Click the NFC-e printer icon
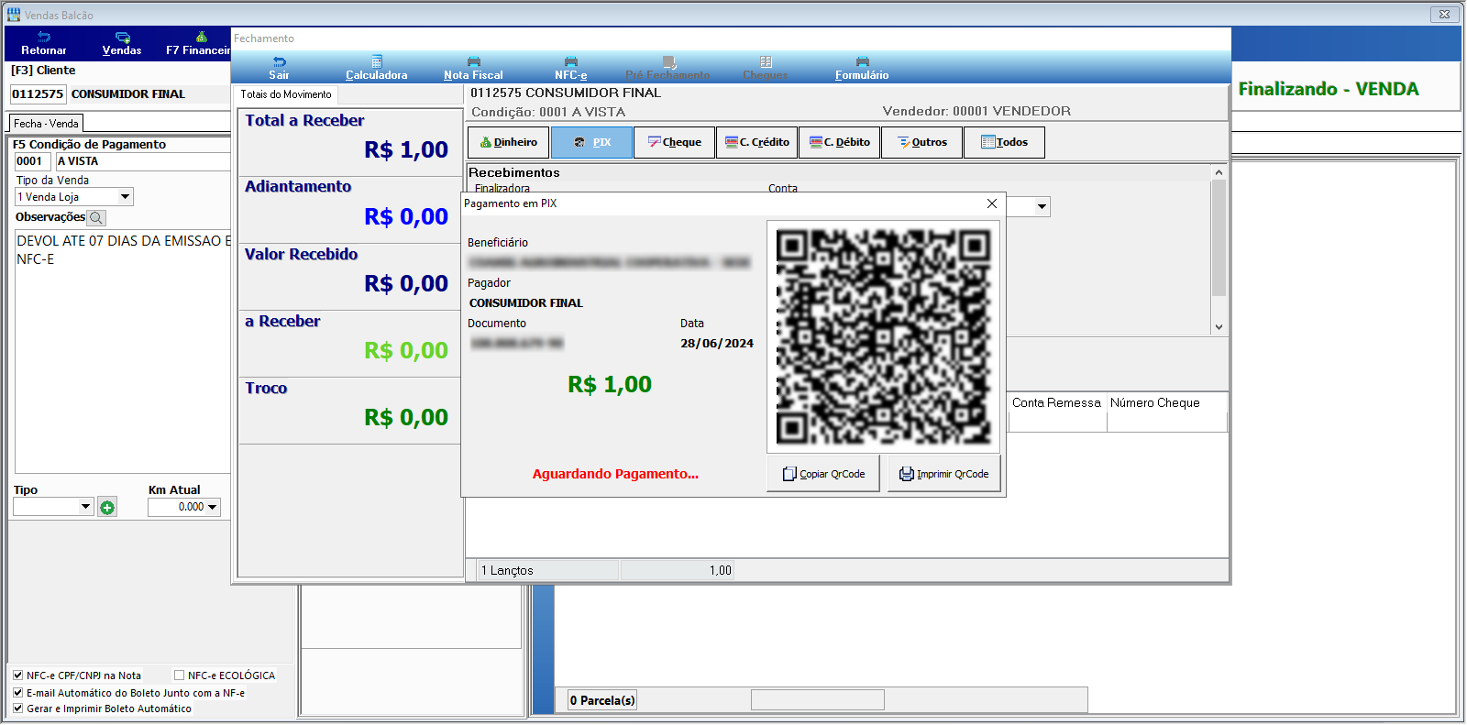The image size is (1467, 725). [x=570, y=62]
